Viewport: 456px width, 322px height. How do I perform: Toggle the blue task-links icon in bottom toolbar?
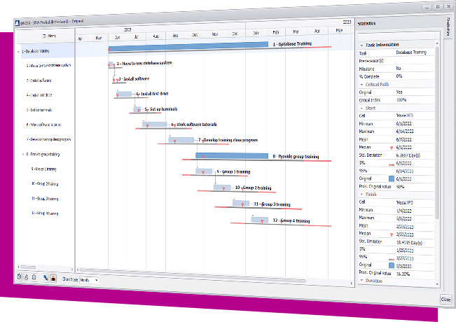click(46, 278)
